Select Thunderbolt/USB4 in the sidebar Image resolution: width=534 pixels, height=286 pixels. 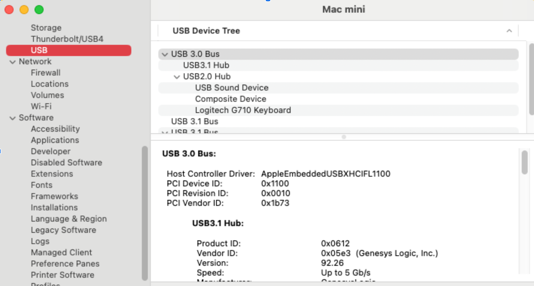pyautogui.click(x=67, y=39)
